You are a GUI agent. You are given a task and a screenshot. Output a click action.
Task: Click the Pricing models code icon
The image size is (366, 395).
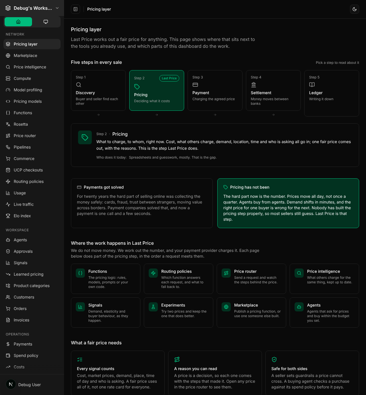pos(8,101)
